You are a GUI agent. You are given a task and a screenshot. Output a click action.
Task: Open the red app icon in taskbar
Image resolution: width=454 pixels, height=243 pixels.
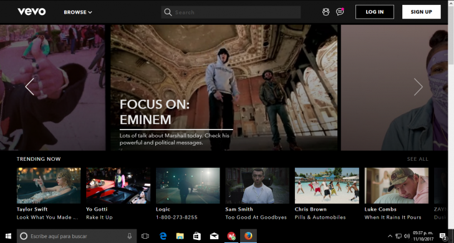pos(231,236)
